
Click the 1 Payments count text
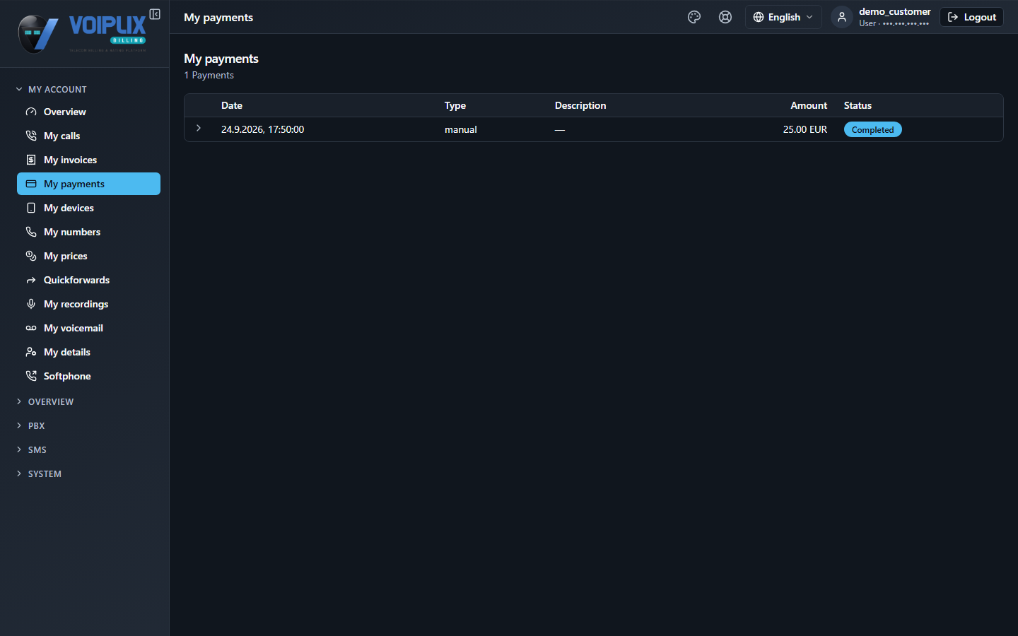(209, 75)
